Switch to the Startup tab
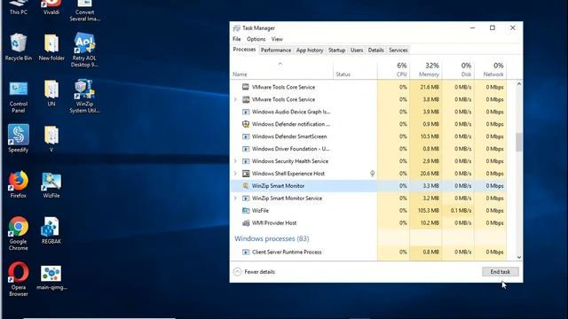 click(336, 51)
